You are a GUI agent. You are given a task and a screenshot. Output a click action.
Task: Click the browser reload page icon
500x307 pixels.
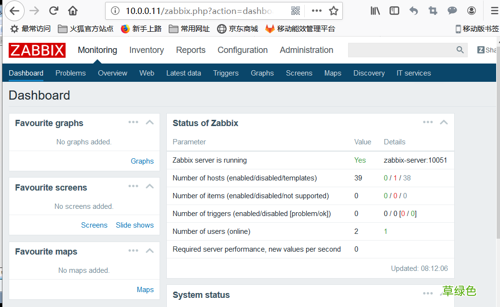[53, 10]
